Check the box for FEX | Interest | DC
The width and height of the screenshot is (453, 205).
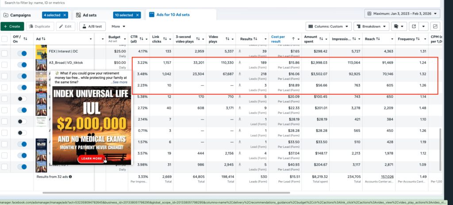click(4, 54)
